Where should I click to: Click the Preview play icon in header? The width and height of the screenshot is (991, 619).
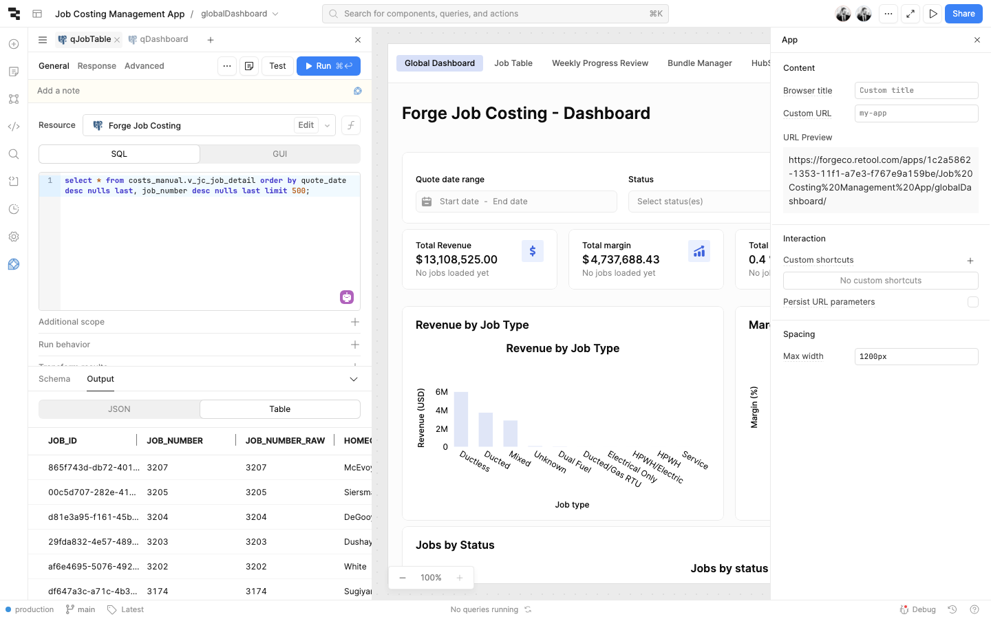pos(933,14)
